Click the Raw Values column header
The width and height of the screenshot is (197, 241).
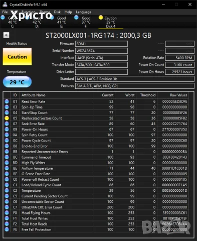173,95
